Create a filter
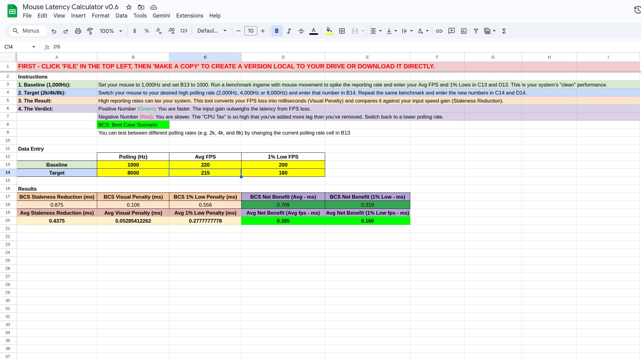641x360 pixels. coord(476,31)
